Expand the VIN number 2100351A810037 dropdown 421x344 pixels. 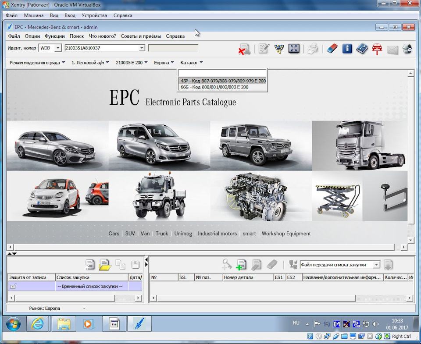pos(142,48)
